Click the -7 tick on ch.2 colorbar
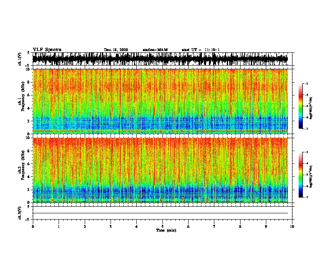Viewport: 329px width, 254px height. [x=306, y=198]
